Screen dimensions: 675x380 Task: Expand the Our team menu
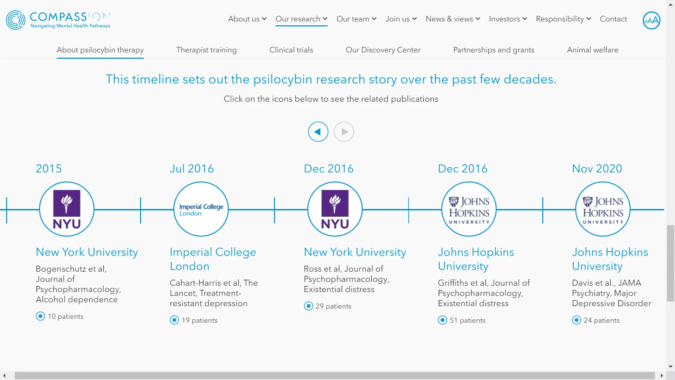[x=356, y=19]
